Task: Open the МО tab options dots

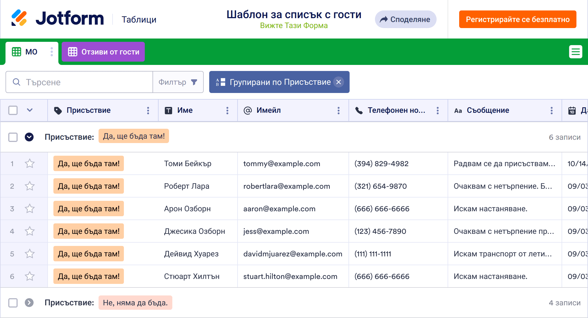Action: [51, 52]
